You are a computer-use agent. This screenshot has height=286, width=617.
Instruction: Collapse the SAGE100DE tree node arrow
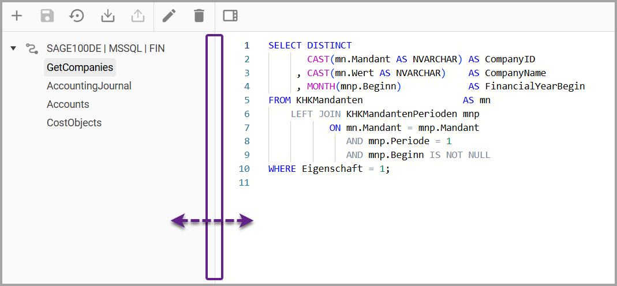13,48
